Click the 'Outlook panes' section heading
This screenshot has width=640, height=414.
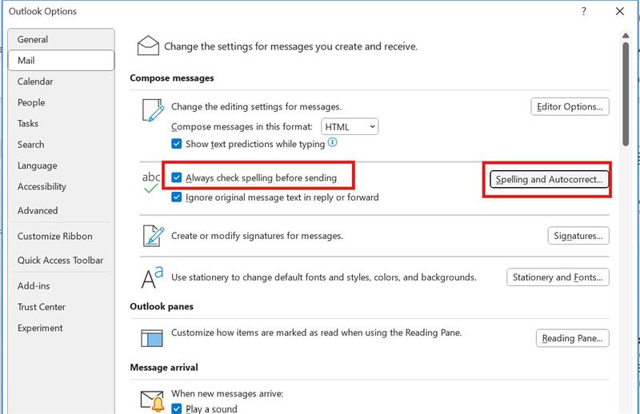(162, 306)
